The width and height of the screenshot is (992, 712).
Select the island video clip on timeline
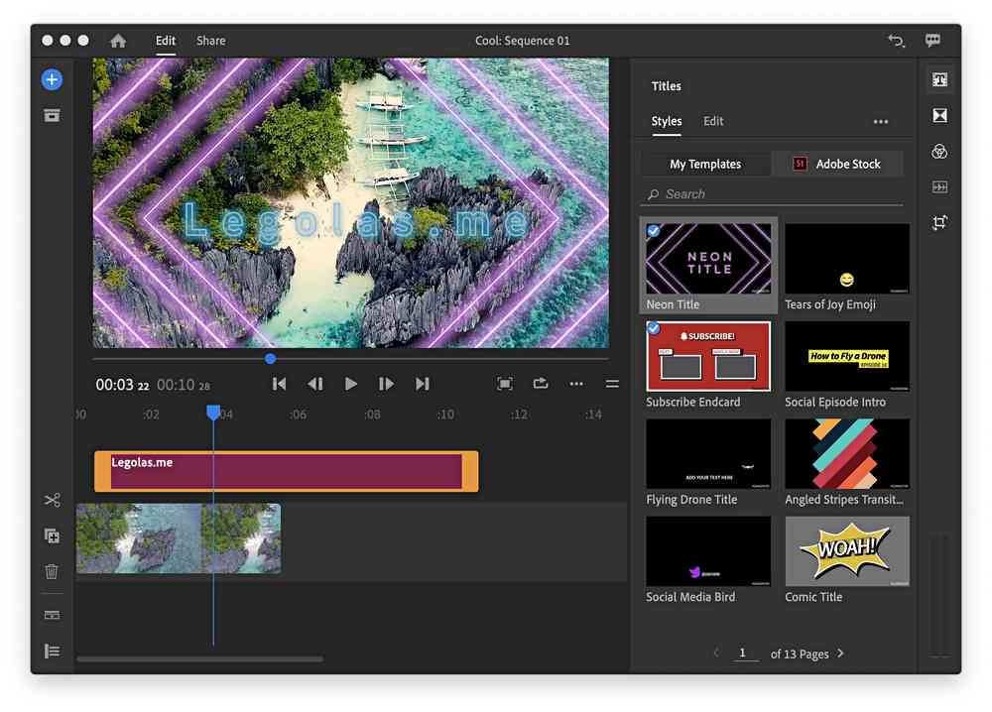pyautogui.click(x=179, y=538)
